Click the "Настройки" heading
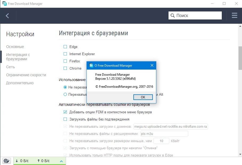Image resolution: width=242 pixels, height=165 pixels. [x=20, y=34]
